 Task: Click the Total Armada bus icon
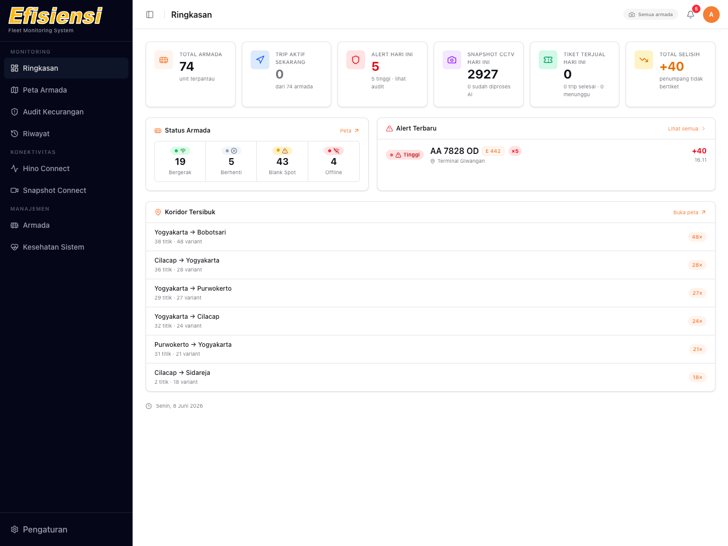[x=164, y=60]
